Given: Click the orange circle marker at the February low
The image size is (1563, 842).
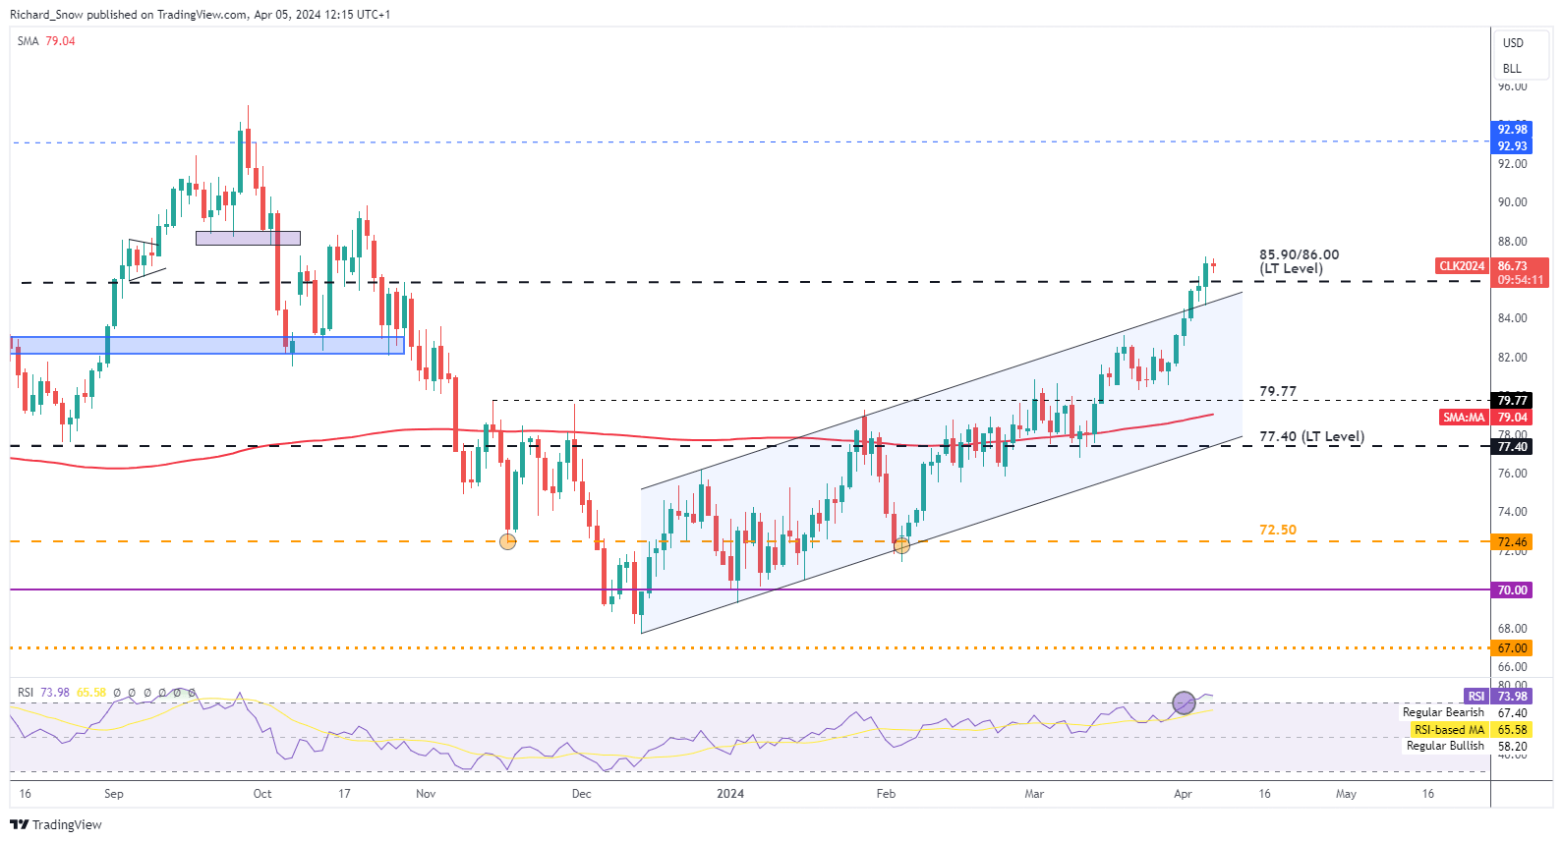Looking at the screenshot, I should click(901, 544).
